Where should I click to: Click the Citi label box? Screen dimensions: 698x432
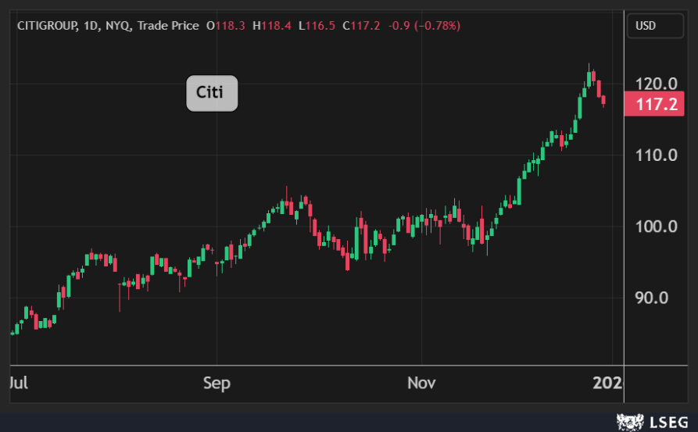211,93
